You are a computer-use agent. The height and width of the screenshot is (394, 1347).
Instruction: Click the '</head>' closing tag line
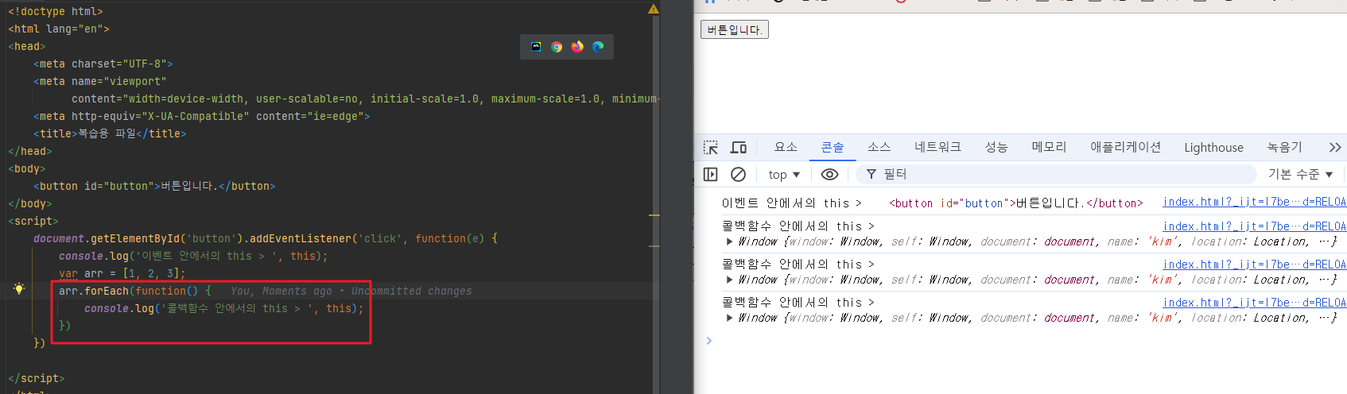coord(30,151)
